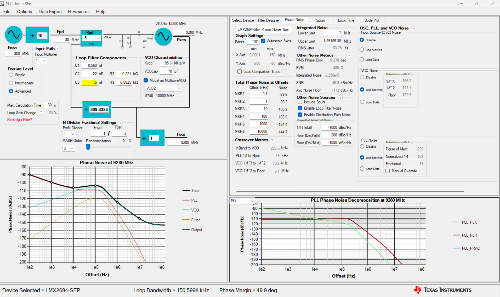Viewport: 500px width, 297px height.
Task: Select the Simple feature level
Action: tap(11, 75)
